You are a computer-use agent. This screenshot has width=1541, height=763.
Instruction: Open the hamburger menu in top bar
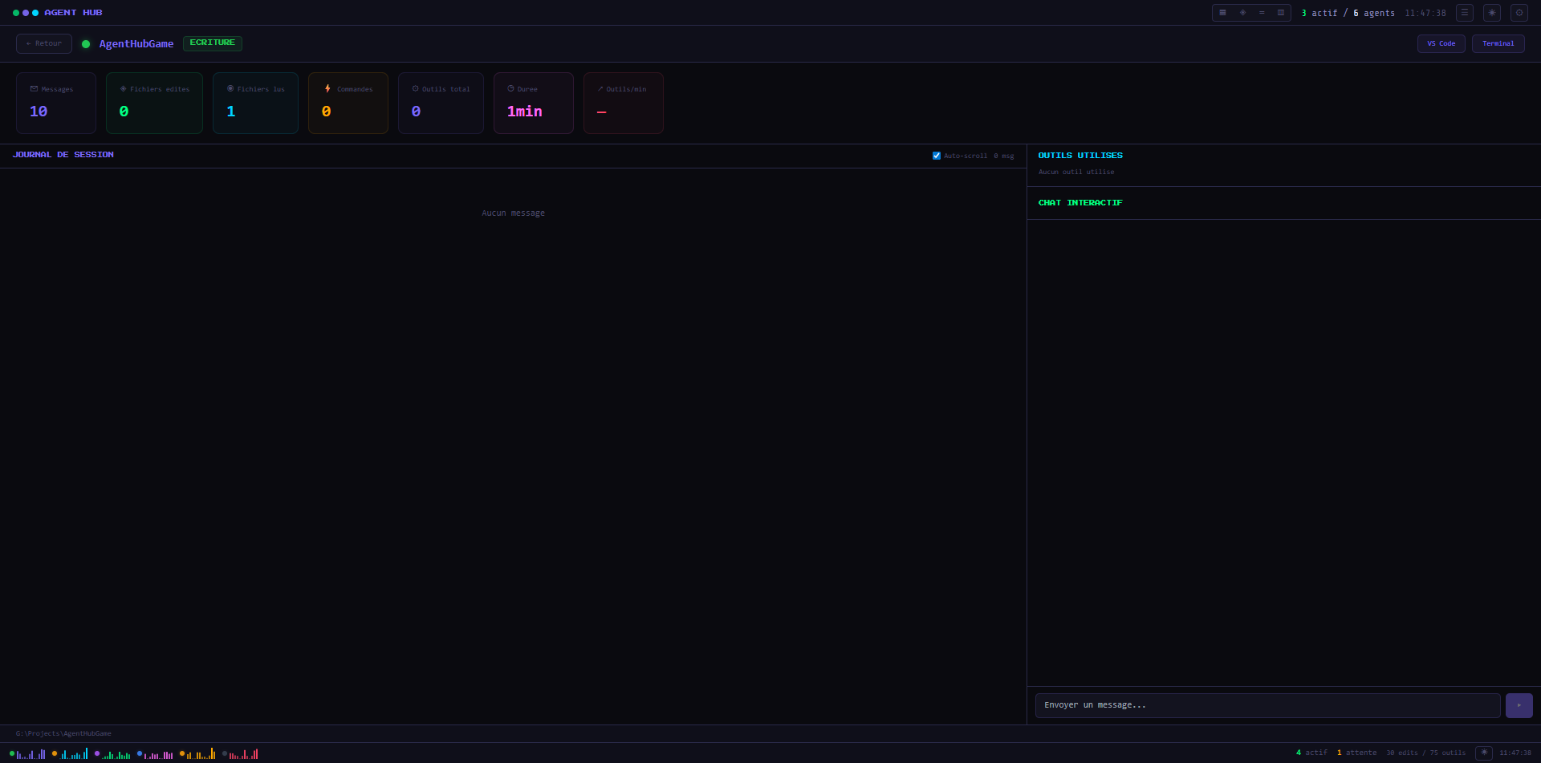click(1465, 13)
